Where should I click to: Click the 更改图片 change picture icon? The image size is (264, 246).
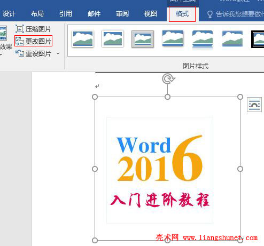20,41
